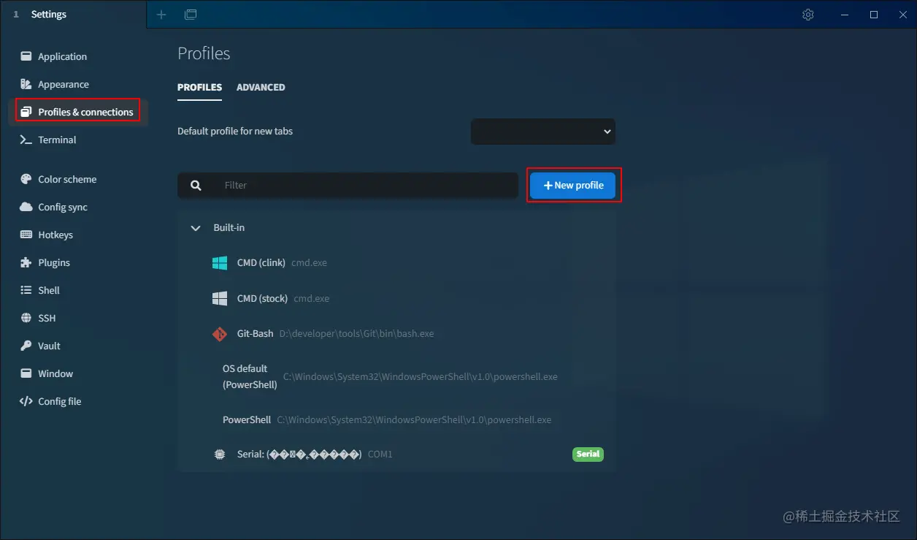Click the Window sidebar icon
Viewport: 917px width, 540px height.
[26, 373]
